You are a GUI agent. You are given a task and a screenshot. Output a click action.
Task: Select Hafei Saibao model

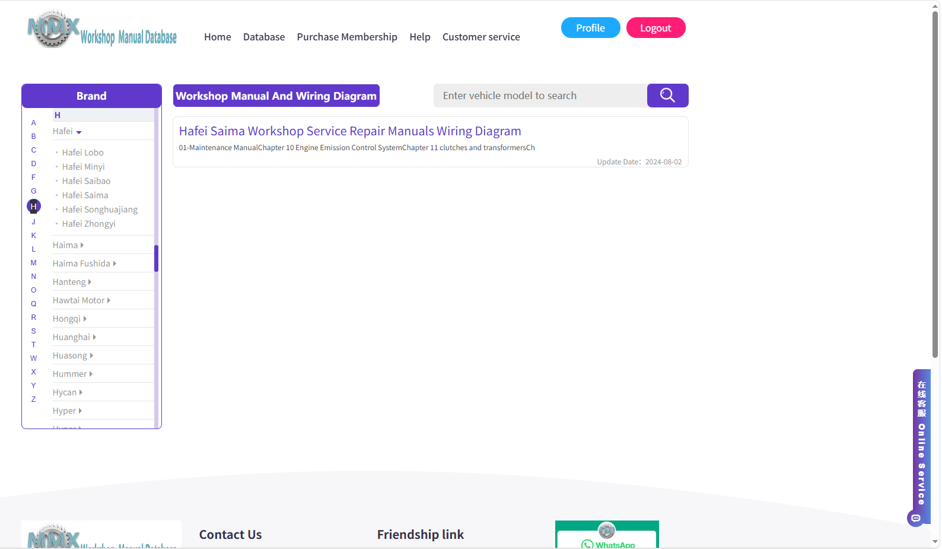pos(86,181)
